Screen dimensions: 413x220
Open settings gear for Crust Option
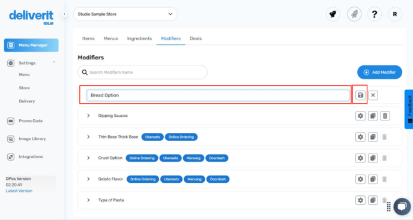click(360, 158)
